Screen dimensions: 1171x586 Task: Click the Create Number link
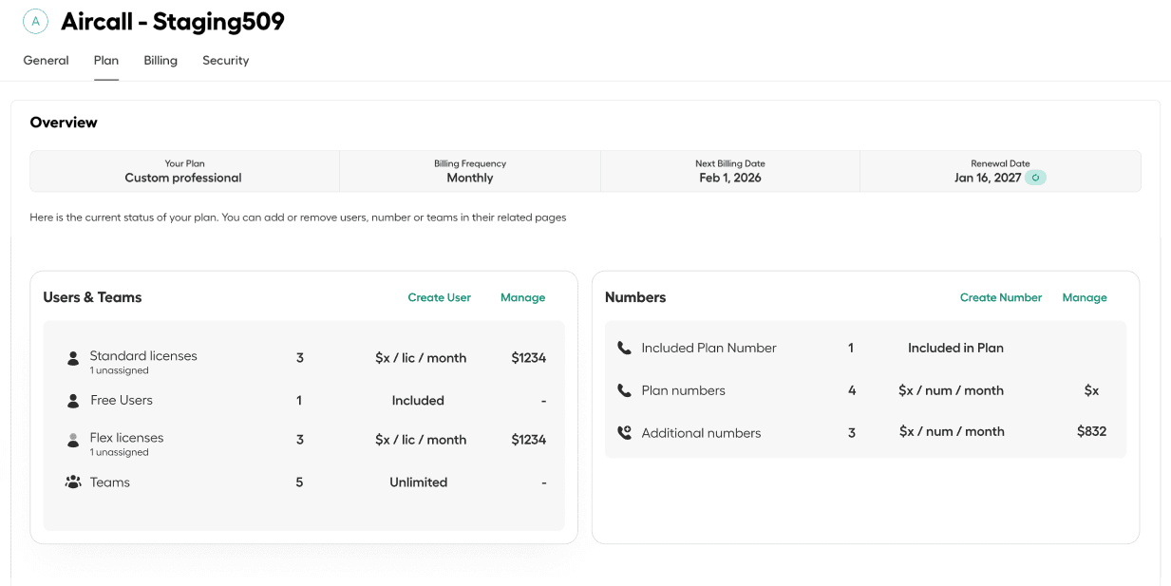(1001, 297)
